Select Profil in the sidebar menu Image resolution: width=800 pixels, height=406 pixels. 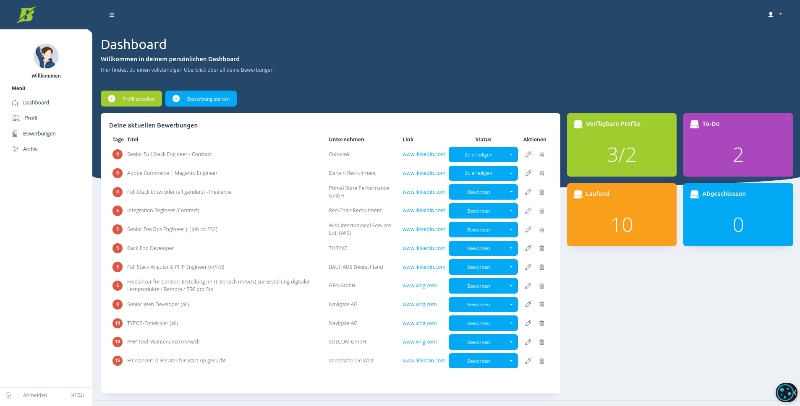(31, 118)
